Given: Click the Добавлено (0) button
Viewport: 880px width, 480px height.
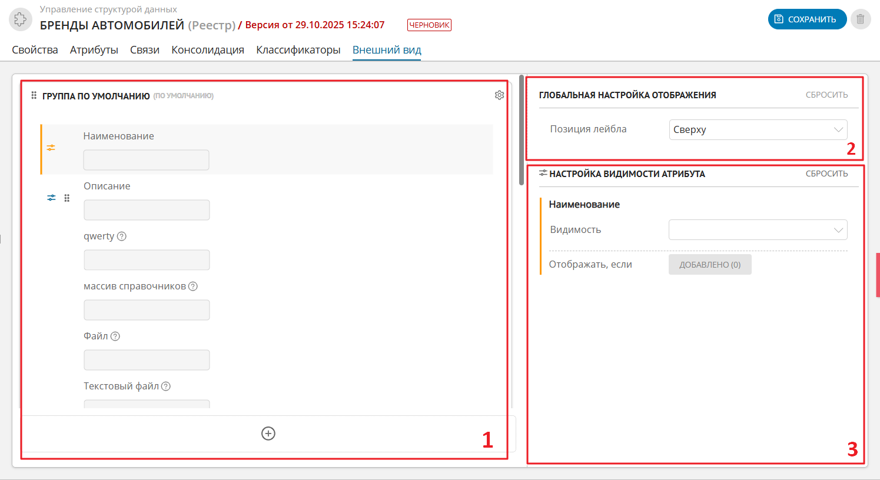Looking at the screenshot, I should (x=709, y=265).
